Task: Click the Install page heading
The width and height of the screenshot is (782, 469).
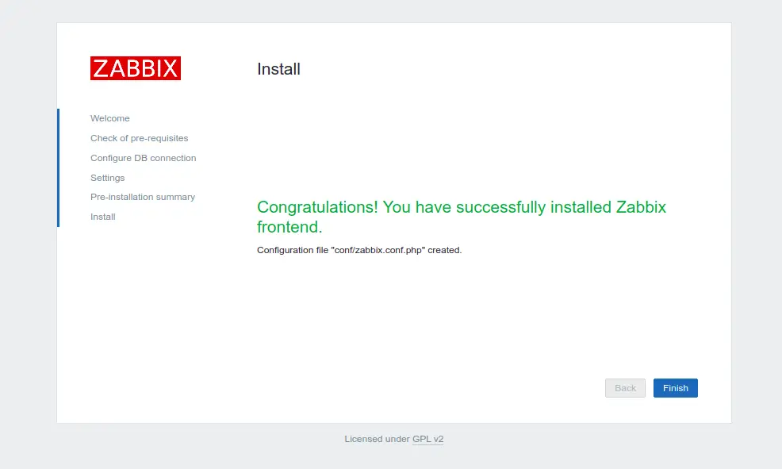Action: click(278, 69)
